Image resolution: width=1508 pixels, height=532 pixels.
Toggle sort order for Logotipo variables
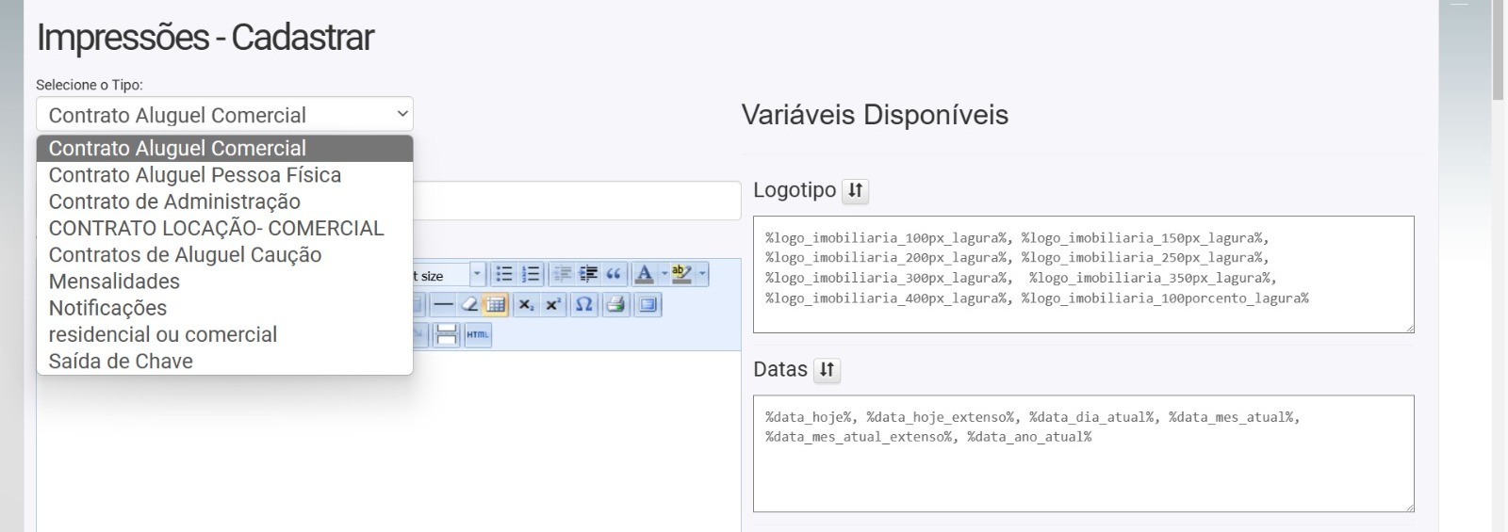coord(855,190)
